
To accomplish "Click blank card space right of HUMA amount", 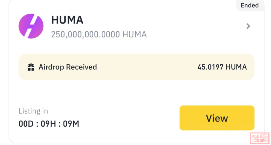I will (196, 35).
